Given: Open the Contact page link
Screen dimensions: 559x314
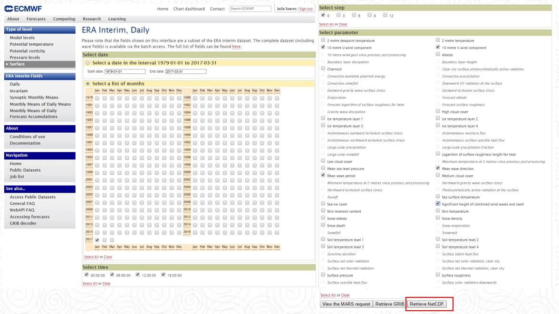Looking at the screenshot, I should pyautogui.click(x=217, y=9).
